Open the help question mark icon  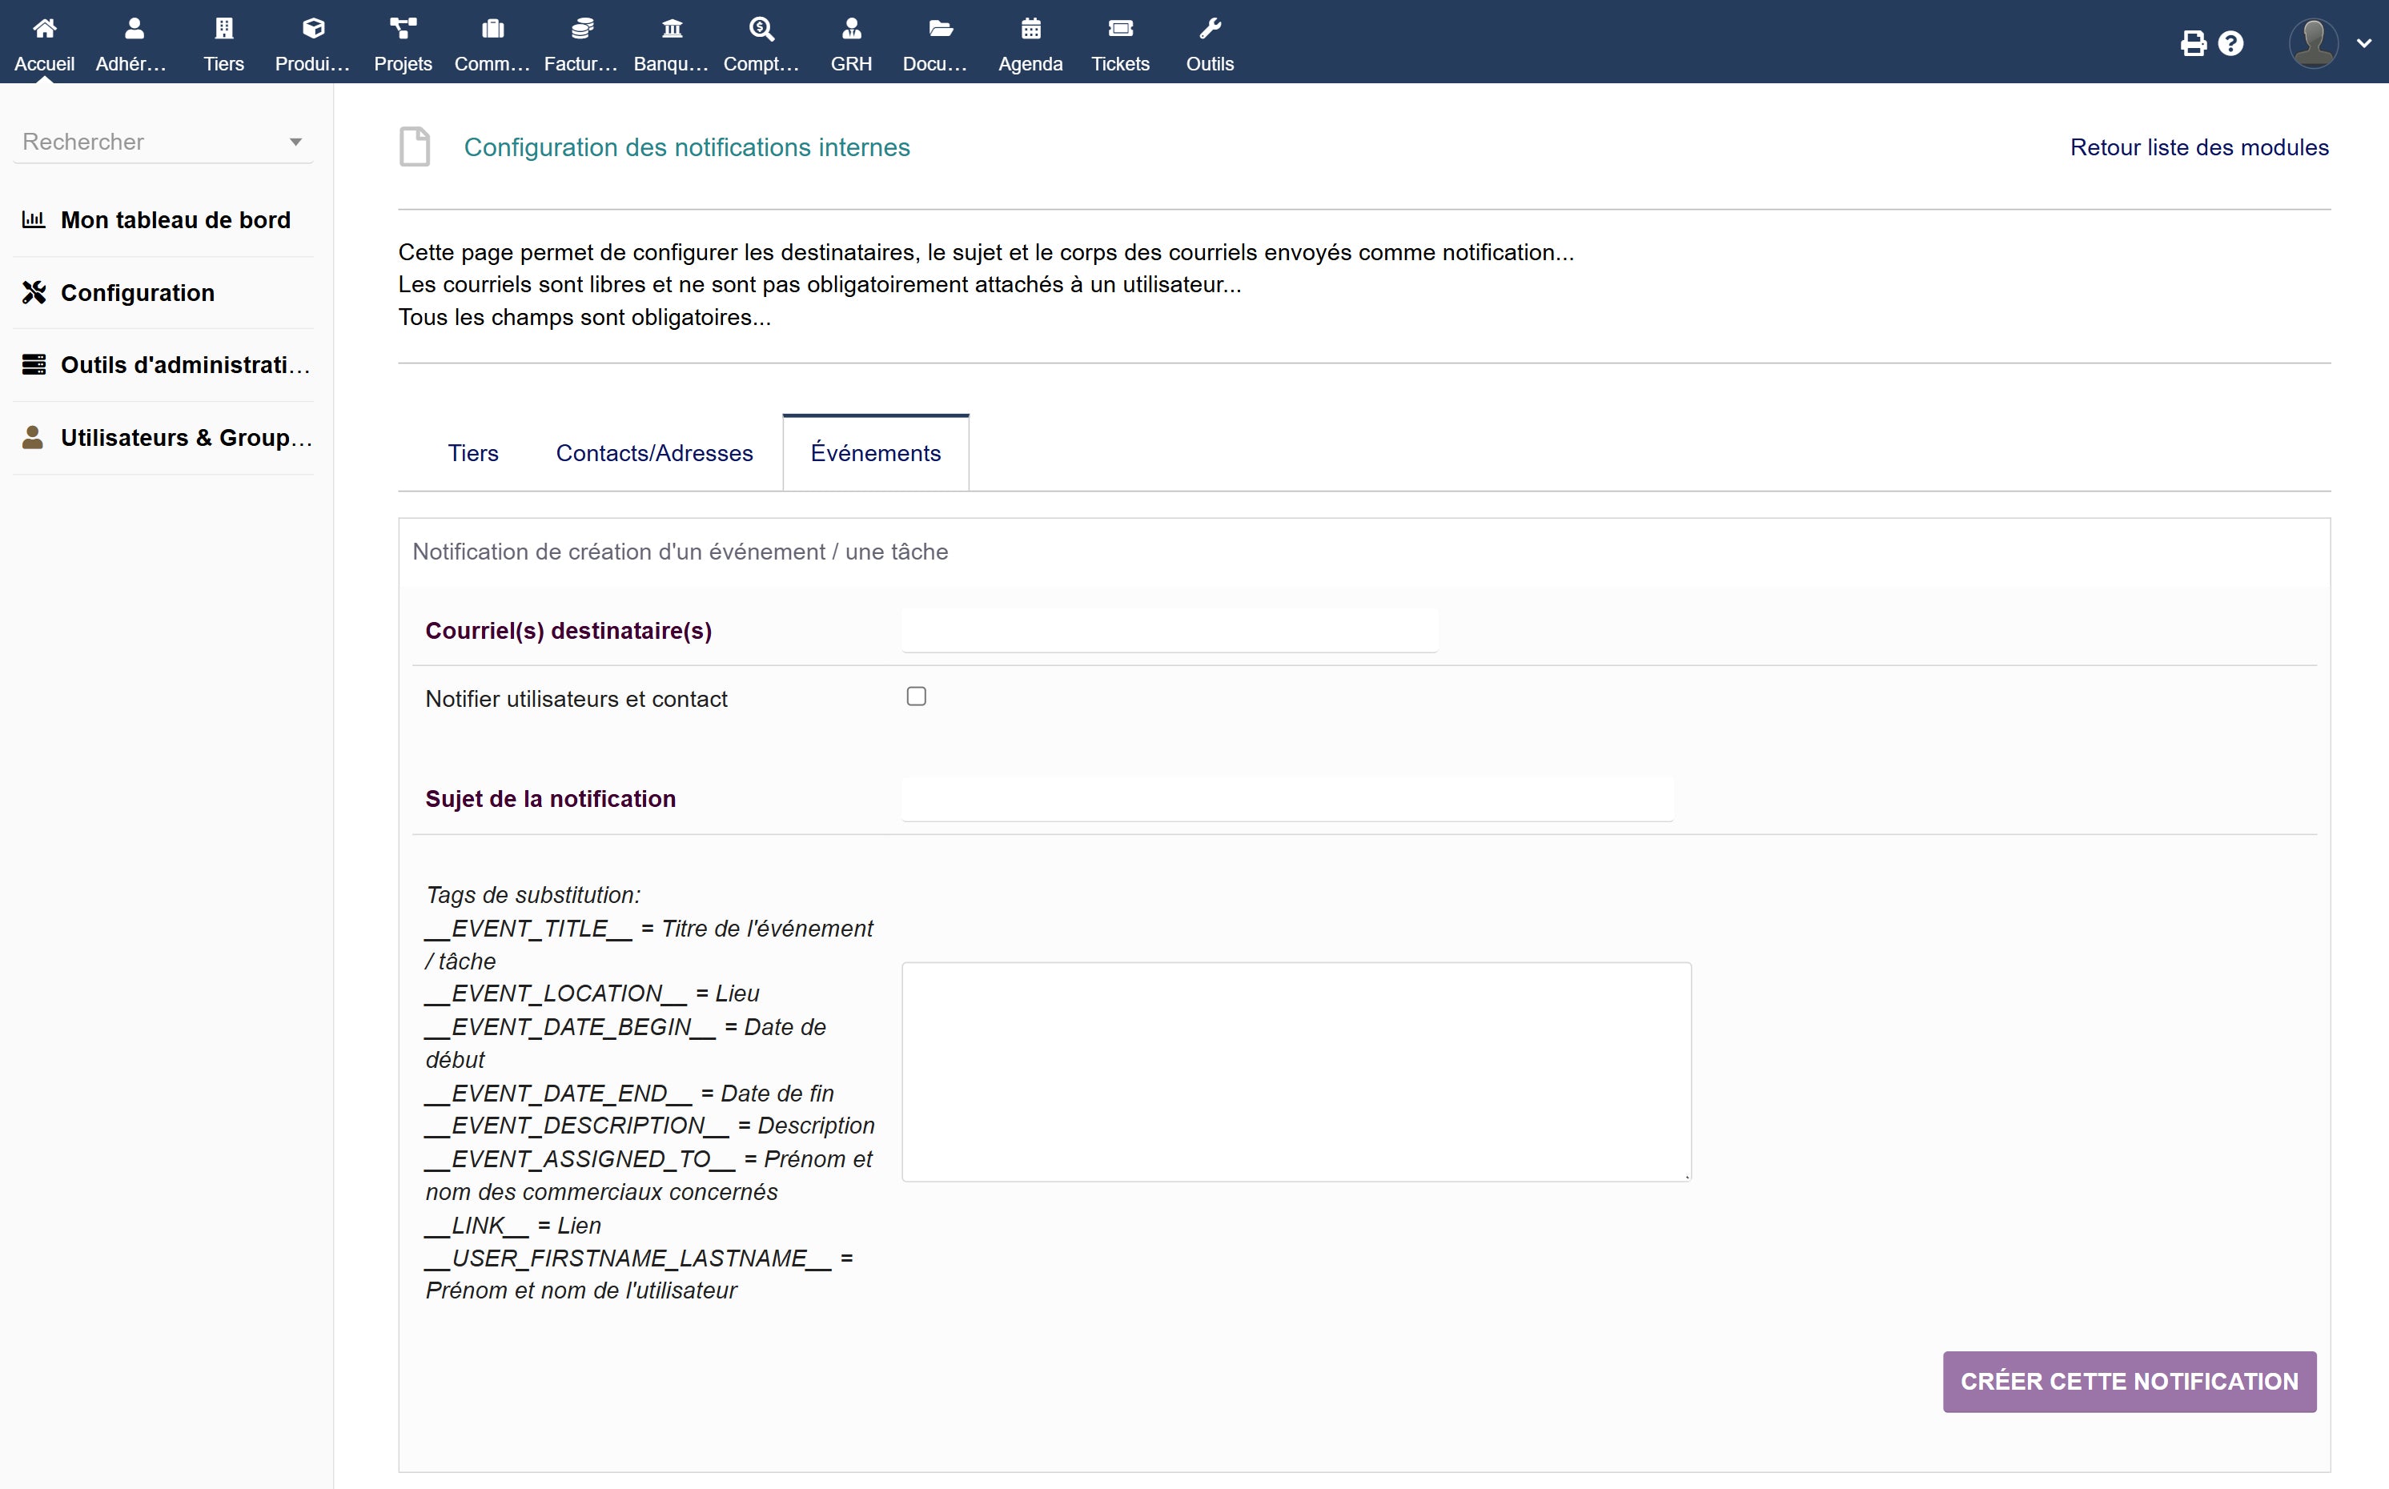point(2230,44)
